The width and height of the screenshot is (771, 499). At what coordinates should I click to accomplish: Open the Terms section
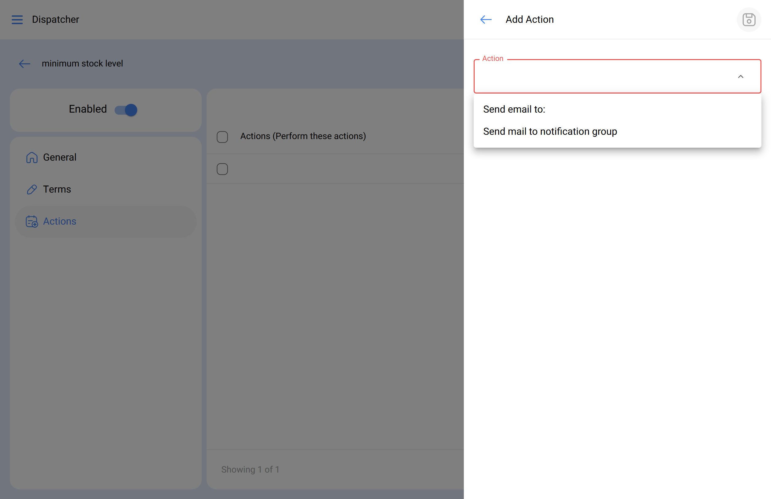click(x=57, y=189)
